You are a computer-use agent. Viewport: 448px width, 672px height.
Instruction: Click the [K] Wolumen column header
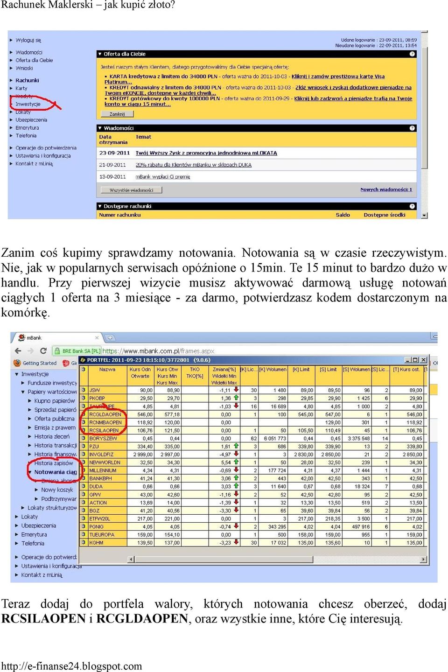[273, 369]
